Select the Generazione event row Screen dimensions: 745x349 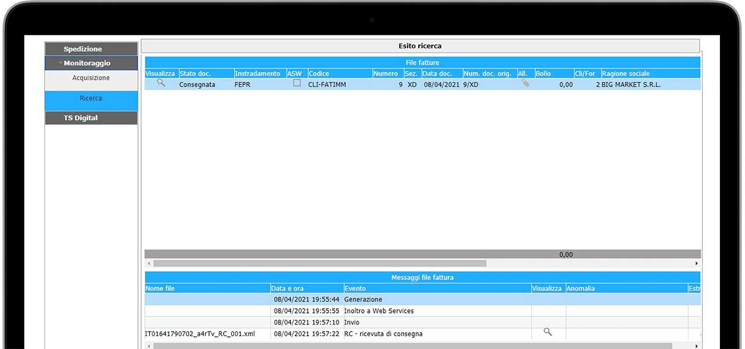422,300
